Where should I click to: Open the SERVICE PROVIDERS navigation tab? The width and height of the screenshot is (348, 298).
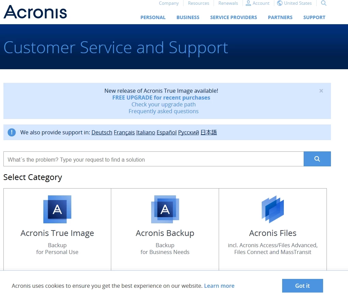(x=233, y=17)
